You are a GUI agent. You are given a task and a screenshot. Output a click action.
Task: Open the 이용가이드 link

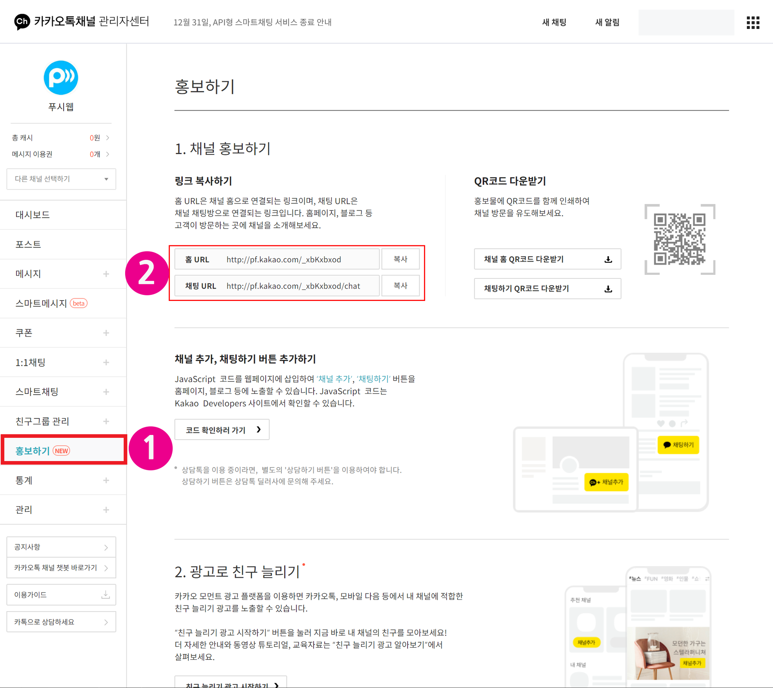(61, 595)
